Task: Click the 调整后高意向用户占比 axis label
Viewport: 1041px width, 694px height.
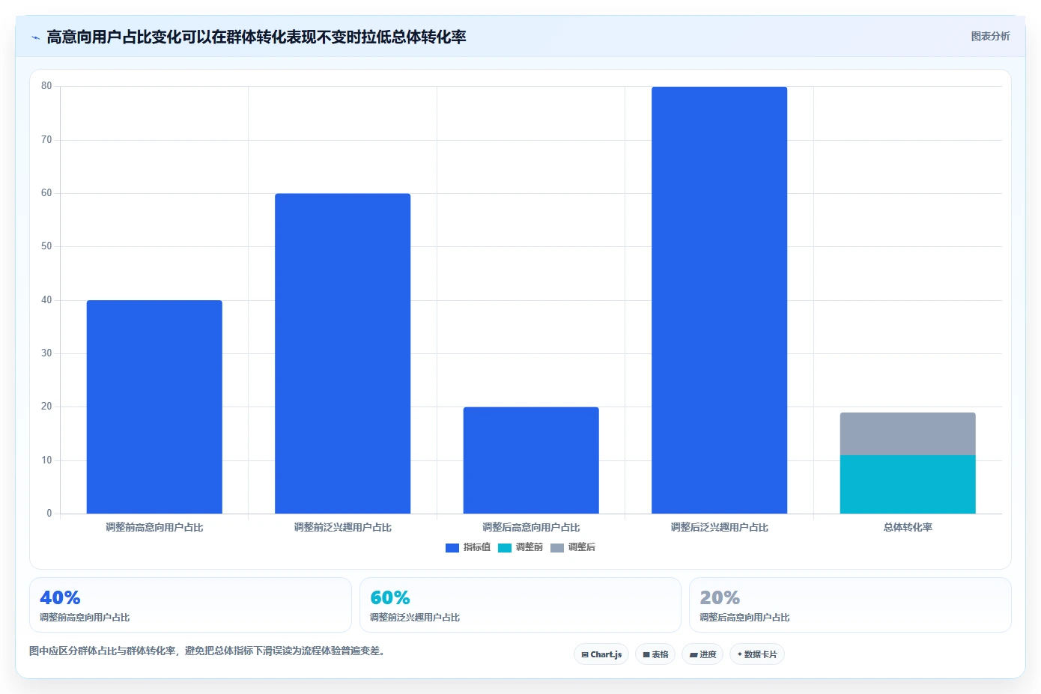Action: 531,528
